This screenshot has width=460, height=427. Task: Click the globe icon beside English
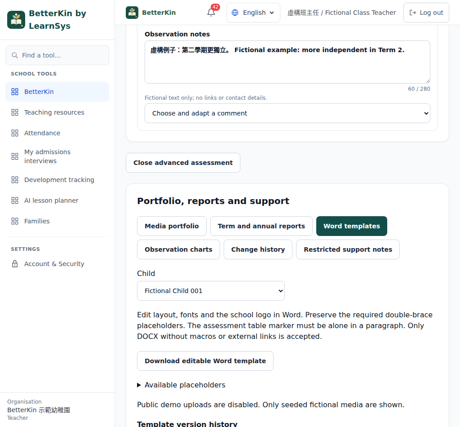point(235,13)
